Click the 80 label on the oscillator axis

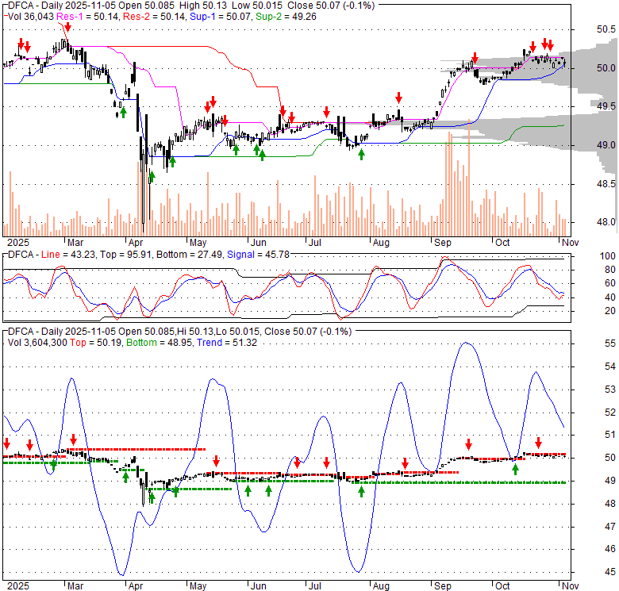point(610,270)
